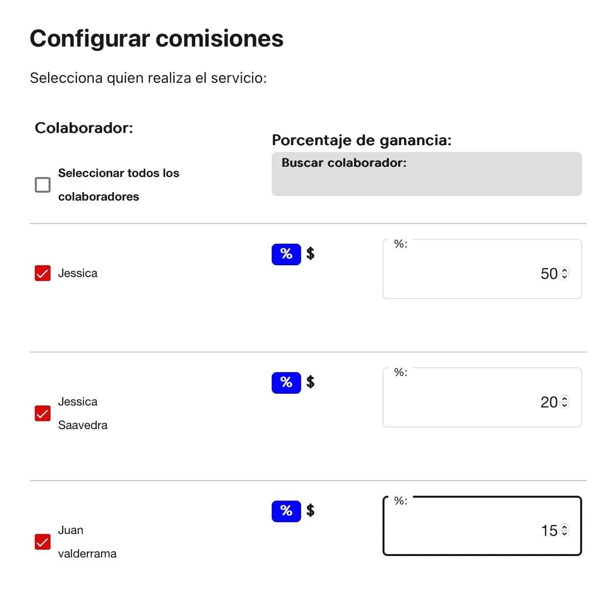Set Juan valderrama's commission to dollar mode

(310, 511)
